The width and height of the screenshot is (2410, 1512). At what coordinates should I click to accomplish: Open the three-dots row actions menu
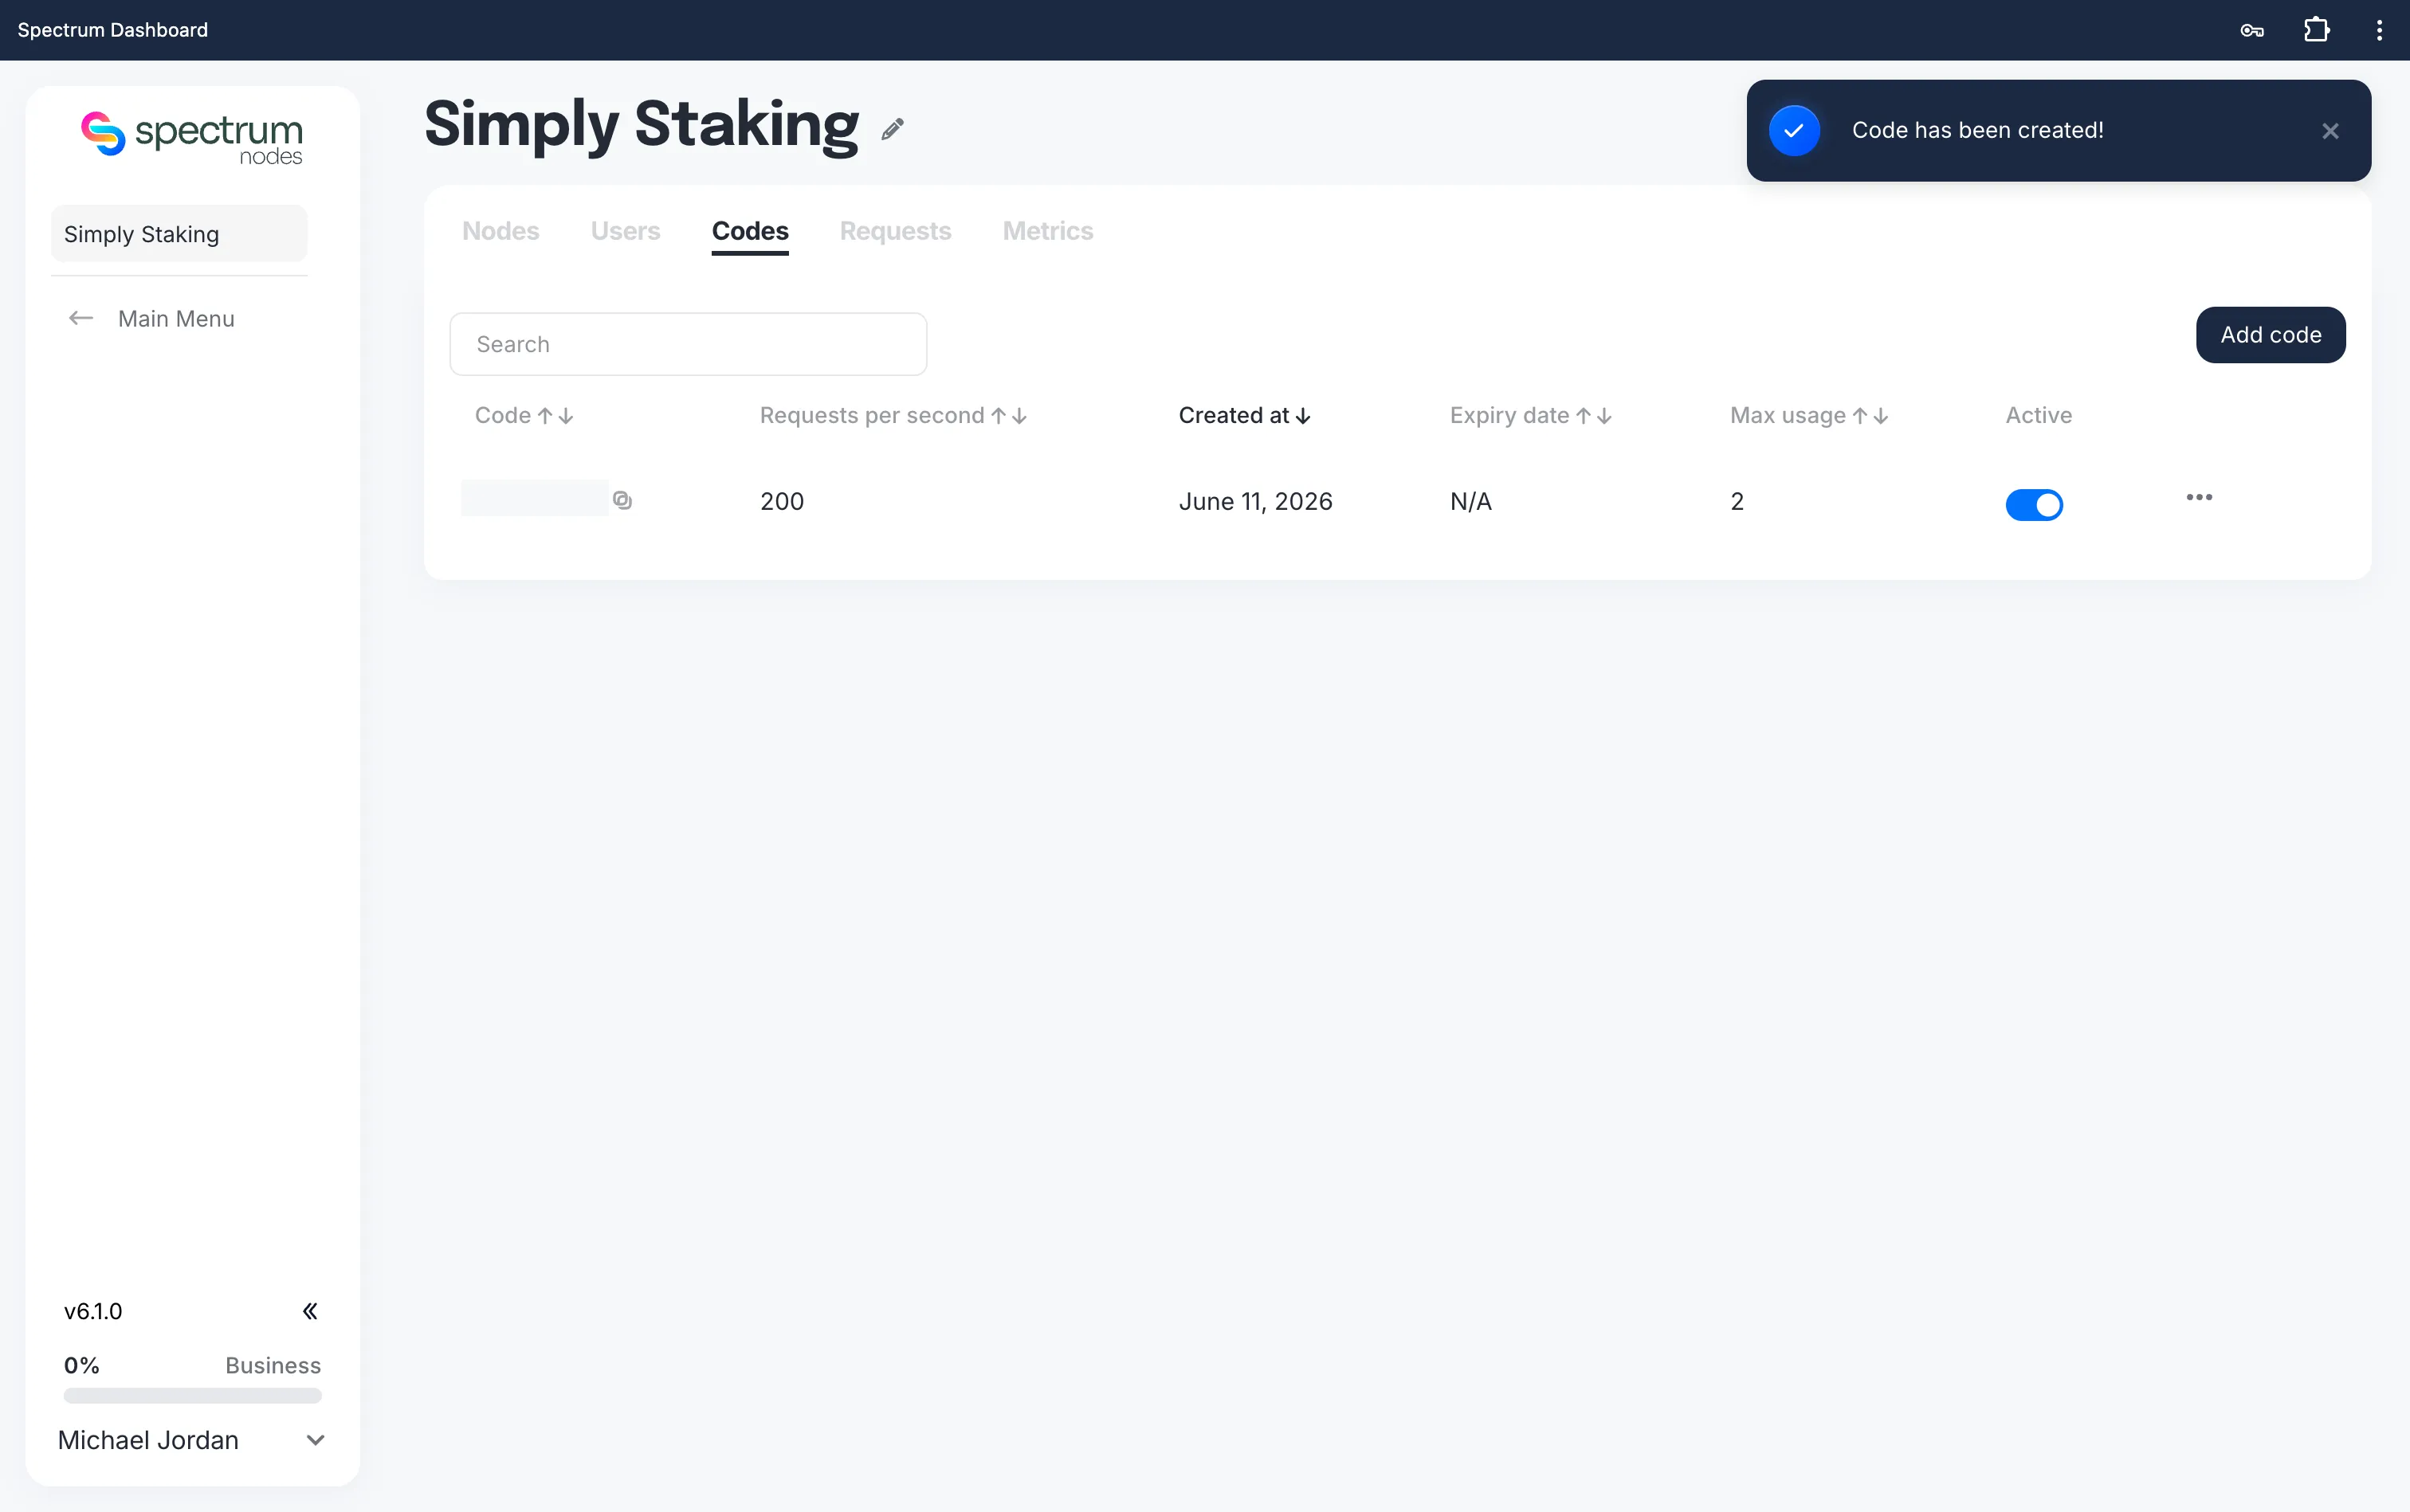2199,497
